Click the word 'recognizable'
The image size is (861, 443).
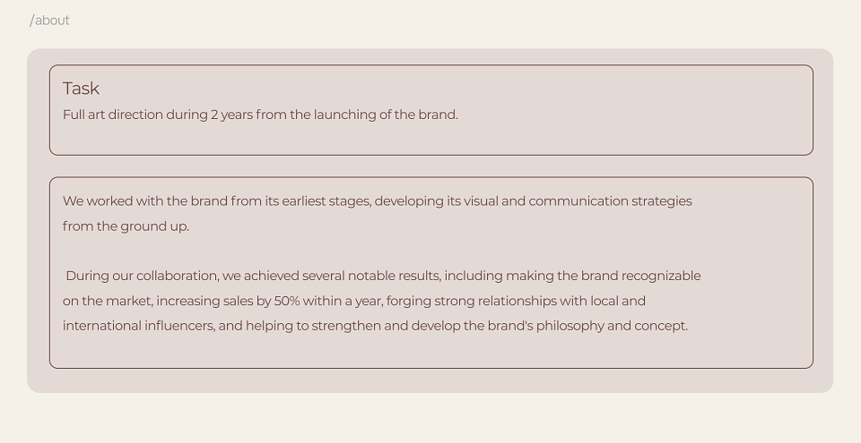point(661,276)
